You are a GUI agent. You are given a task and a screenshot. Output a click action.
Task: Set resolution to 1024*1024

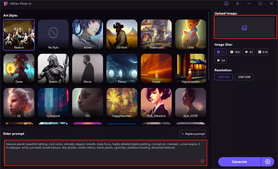pyautogui.click(x=224, y=77)
